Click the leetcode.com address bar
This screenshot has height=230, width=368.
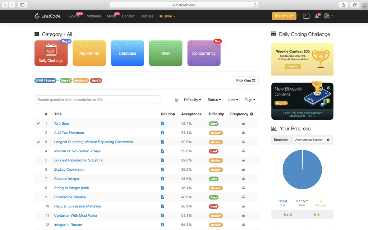coord(184,5)
